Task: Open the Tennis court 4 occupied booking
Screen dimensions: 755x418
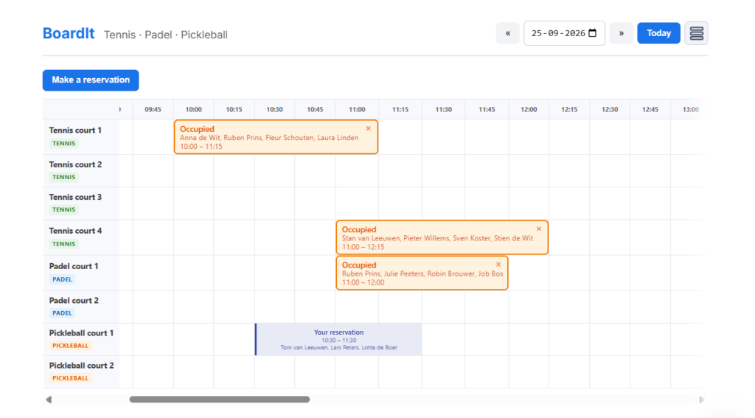Action: 442,237
